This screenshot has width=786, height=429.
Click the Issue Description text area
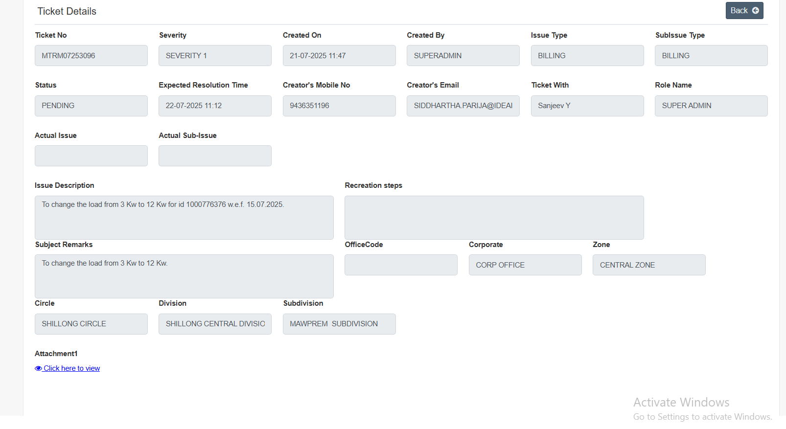(x=184, y=218)
